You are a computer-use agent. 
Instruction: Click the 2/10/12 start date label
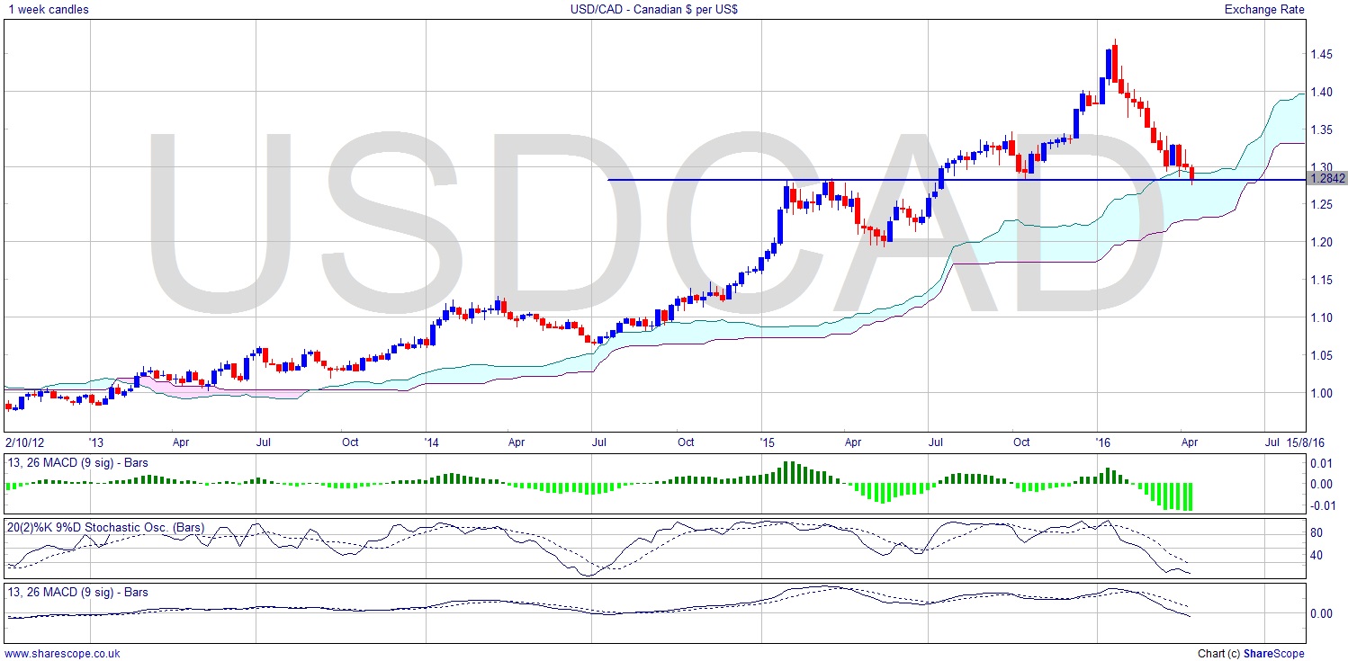tap(24, 442)
